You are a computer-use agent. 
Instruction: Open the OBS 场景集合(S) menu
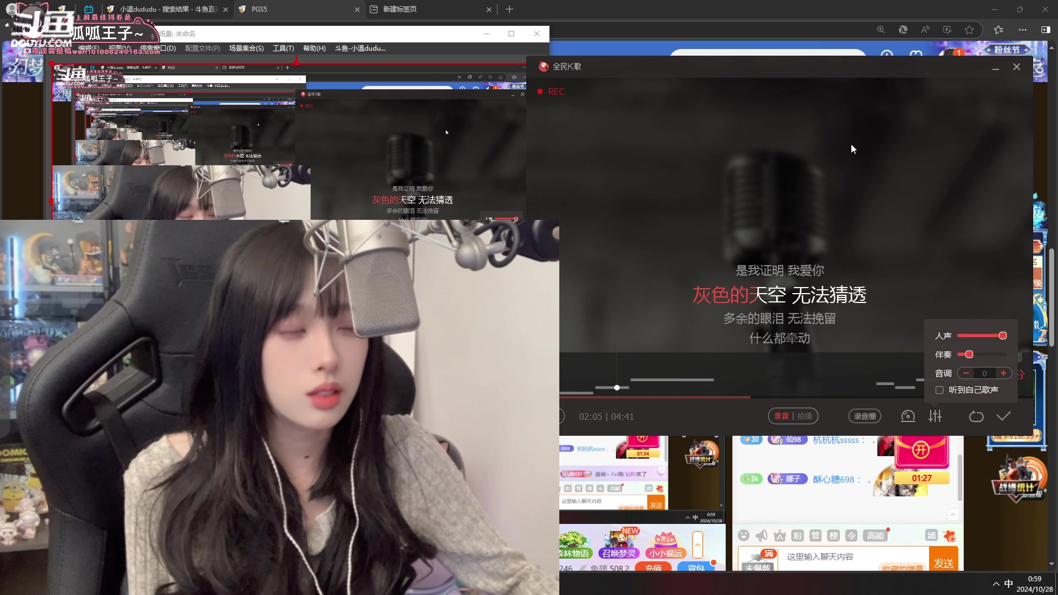(246, 48)
